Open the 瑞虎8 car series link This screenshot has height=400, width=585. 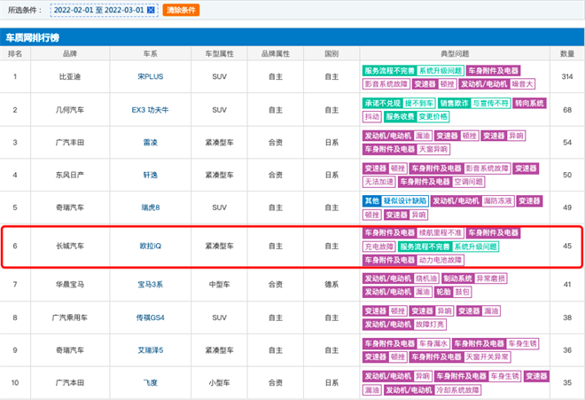(151, 208)
